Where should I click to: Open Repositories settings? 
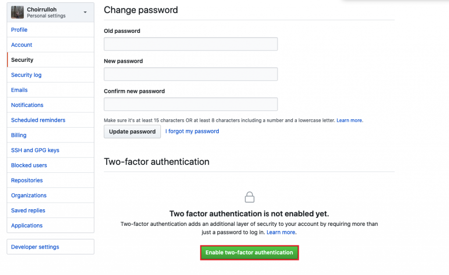pos(27,180)
